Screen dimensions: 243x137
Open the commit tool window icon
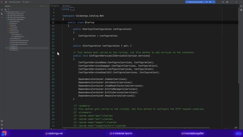tap(2, 10)
